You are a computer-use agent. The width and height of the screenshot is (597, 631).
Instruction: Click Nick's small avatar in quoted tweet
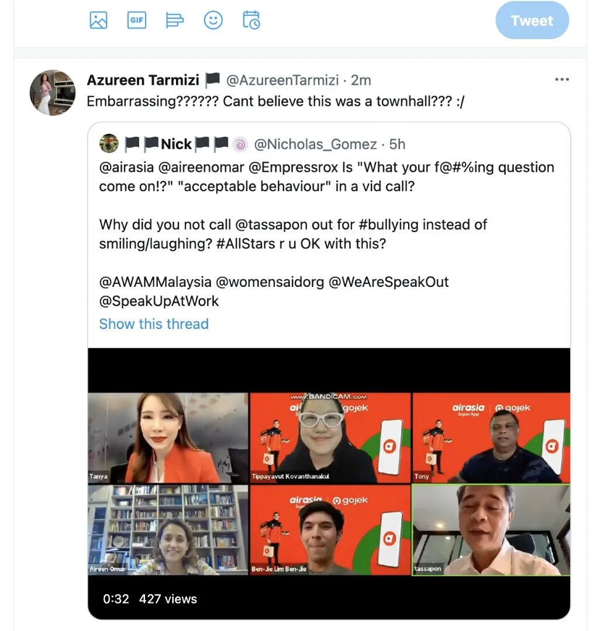pyautogui.click(x=109, y=144)
